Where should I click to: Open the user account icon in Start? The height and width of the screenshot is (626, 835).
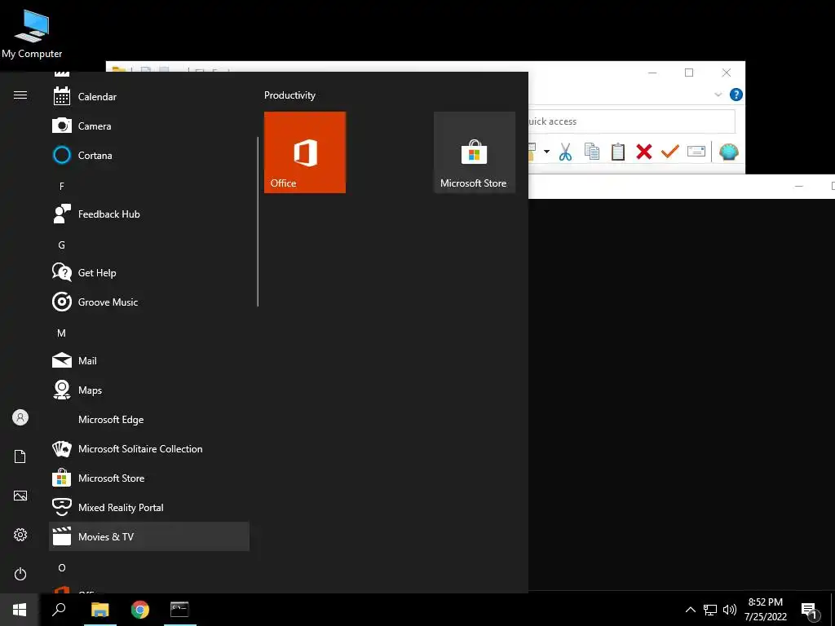[20, 417]
